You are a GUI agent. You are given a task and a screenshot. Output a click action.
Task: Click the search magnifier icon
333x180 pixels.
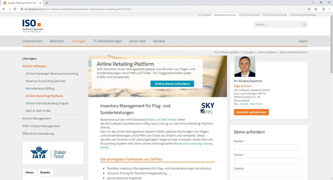click(x=304, y=24)
